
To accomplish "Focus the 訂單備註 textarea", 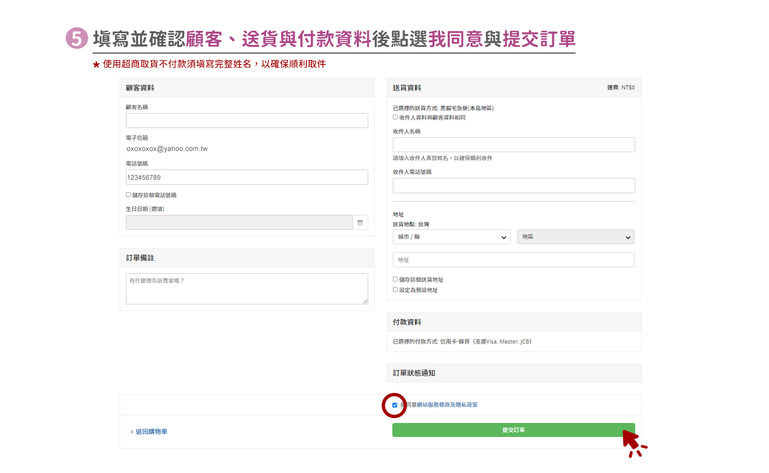I will [x=247, y=289].
